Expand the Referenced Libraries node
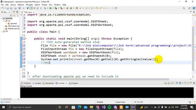The image size is (196, 110). coord(4,29)
